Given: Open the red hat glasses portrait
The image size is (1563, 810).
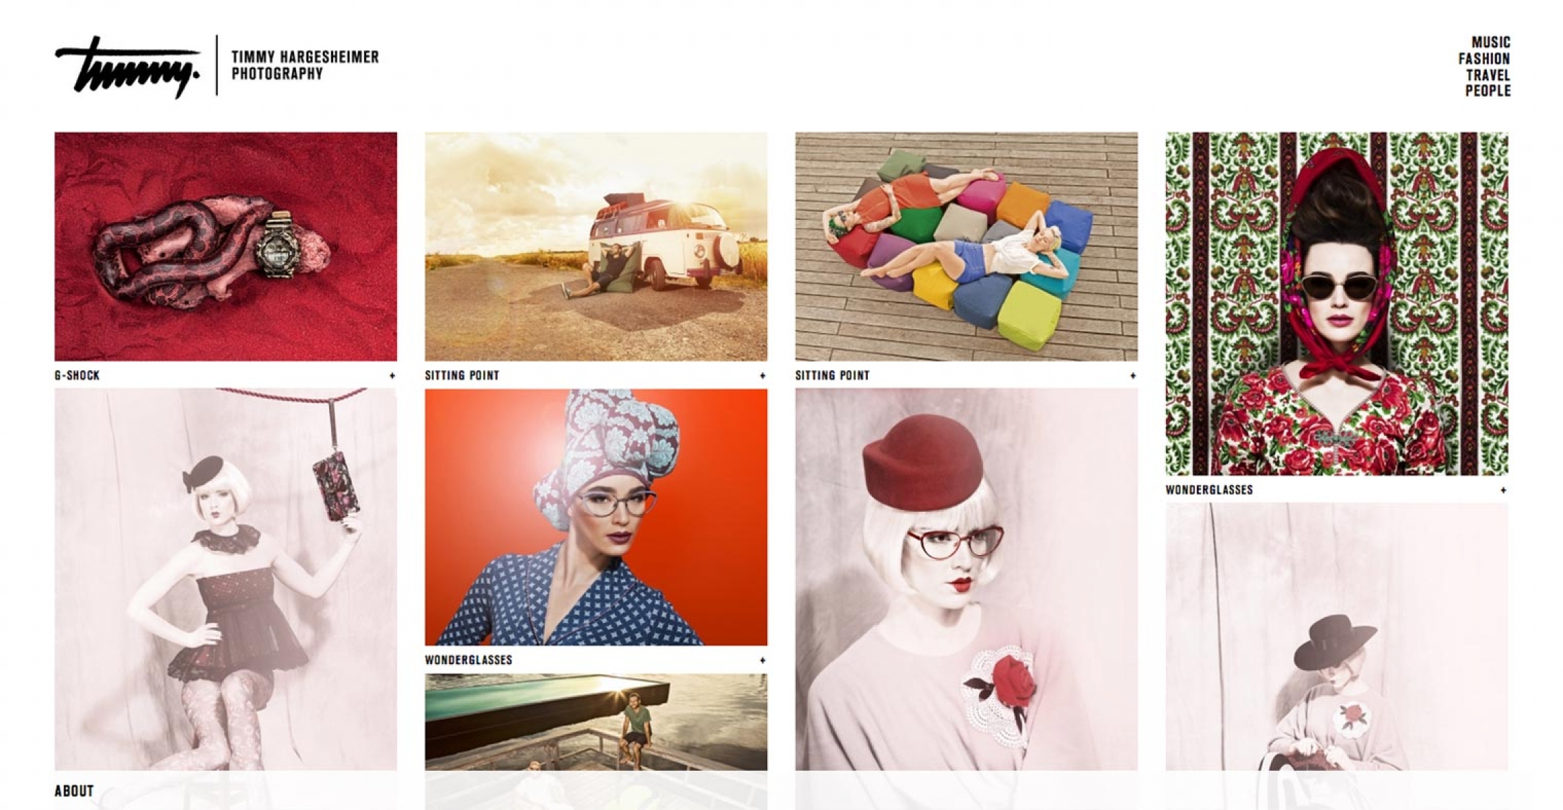Looking at the screenshot, I should pos(966,580).
